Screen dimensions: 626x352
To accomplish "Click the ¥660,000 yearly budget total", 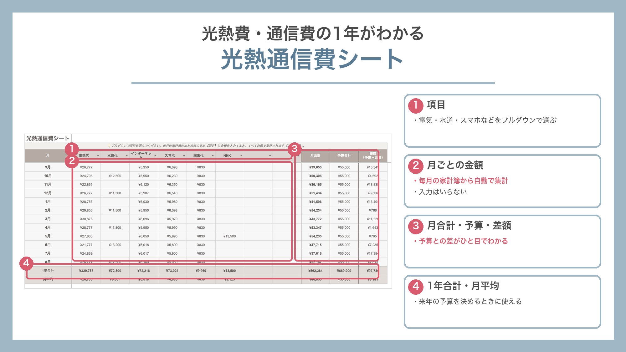I will 344,271.
